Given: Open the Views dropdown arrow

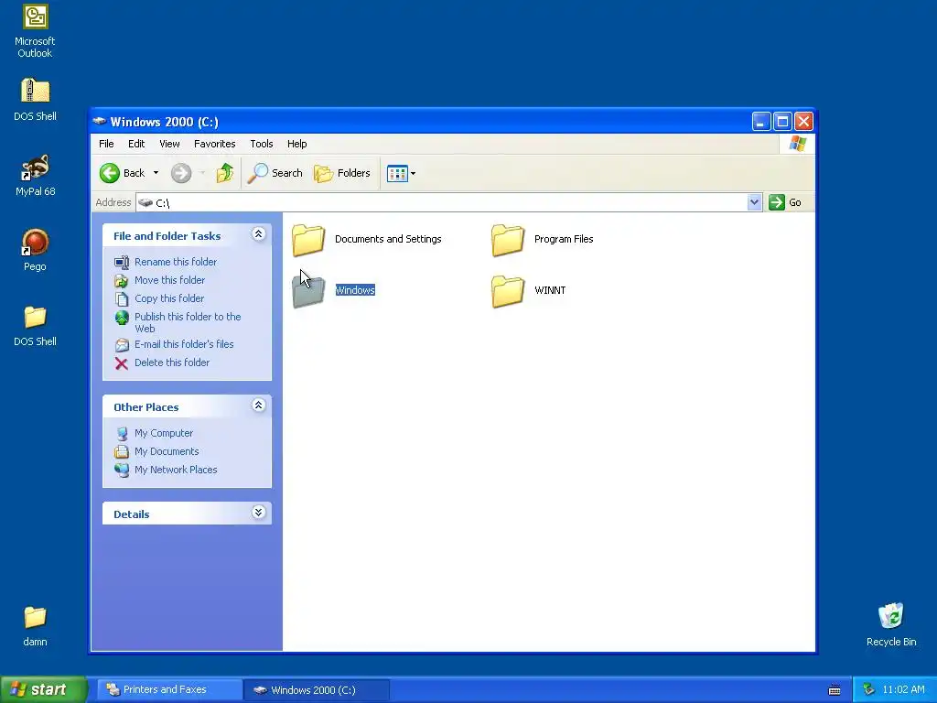Looking at the screenshot, I should tap(413, 173).
